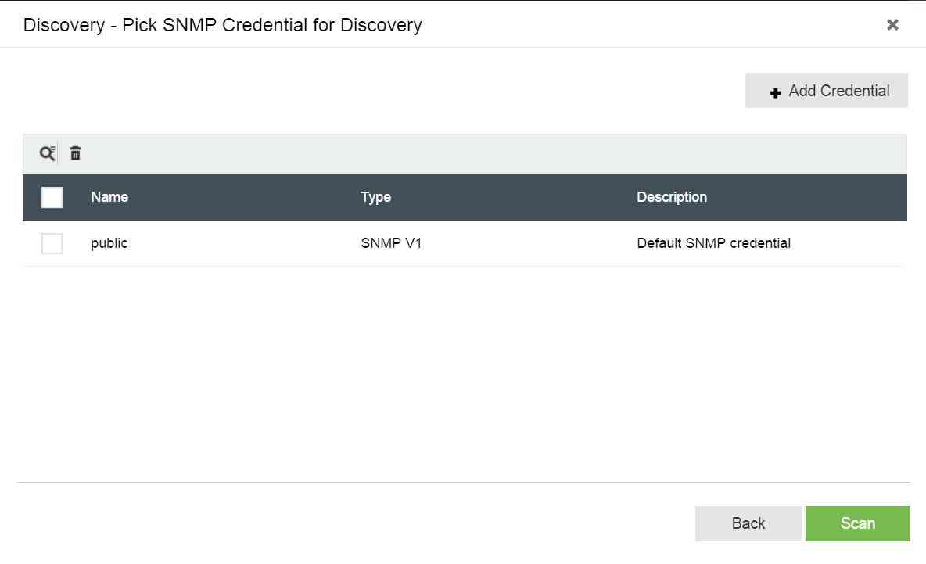The width and height of the screenshot is (926, 564).
Task: Sort by the Name column header
Action: [x=109, y=197]
